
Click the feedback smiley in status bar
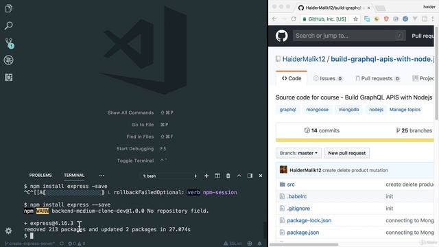250,244
